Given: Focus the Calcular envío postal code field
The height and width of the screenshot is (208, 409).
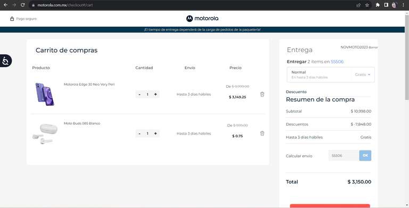Looking at the screenshot, I should pos(344,155).
